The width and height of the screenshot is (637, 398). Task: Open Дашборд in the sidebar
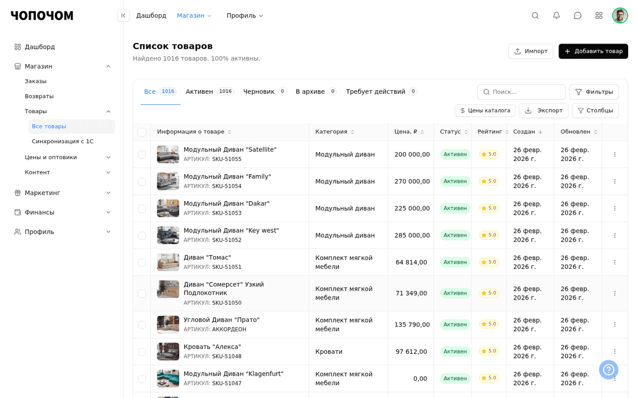pyautogui.click(x=40, y=47)
